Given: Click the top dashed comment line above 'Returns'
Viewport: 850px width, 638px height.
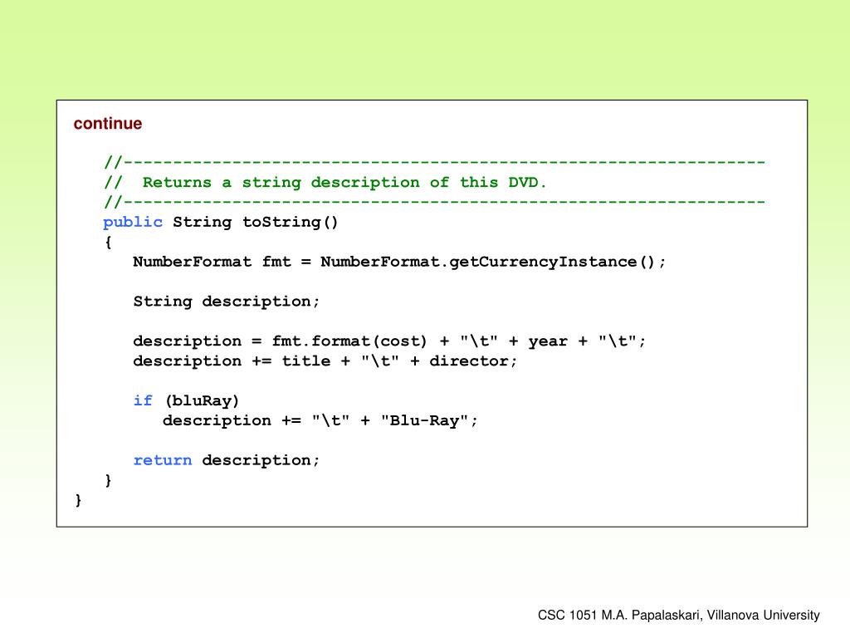Looking at the screenshot, I should coord(434,162).
